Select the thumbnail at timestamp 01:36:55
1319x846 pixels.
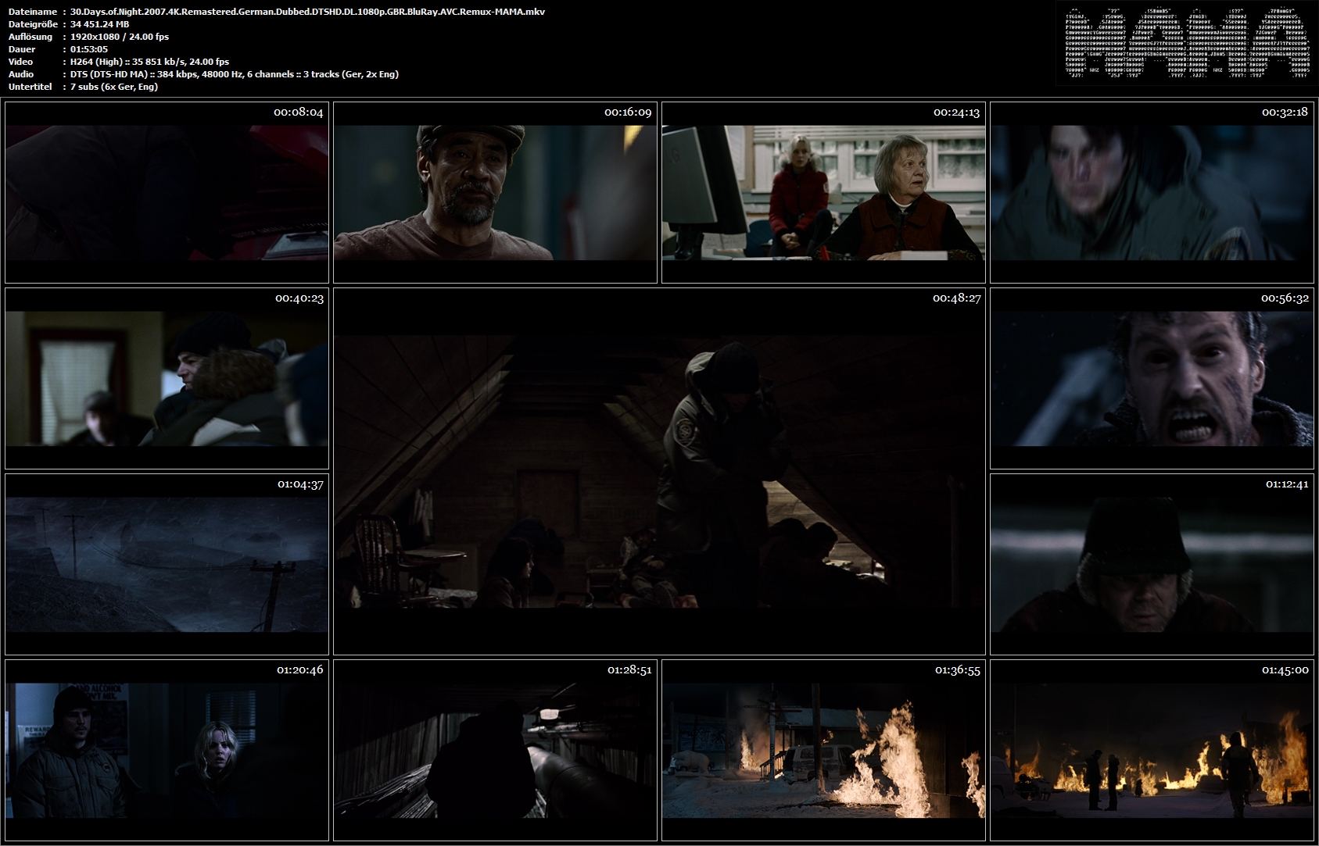[823, 750]
